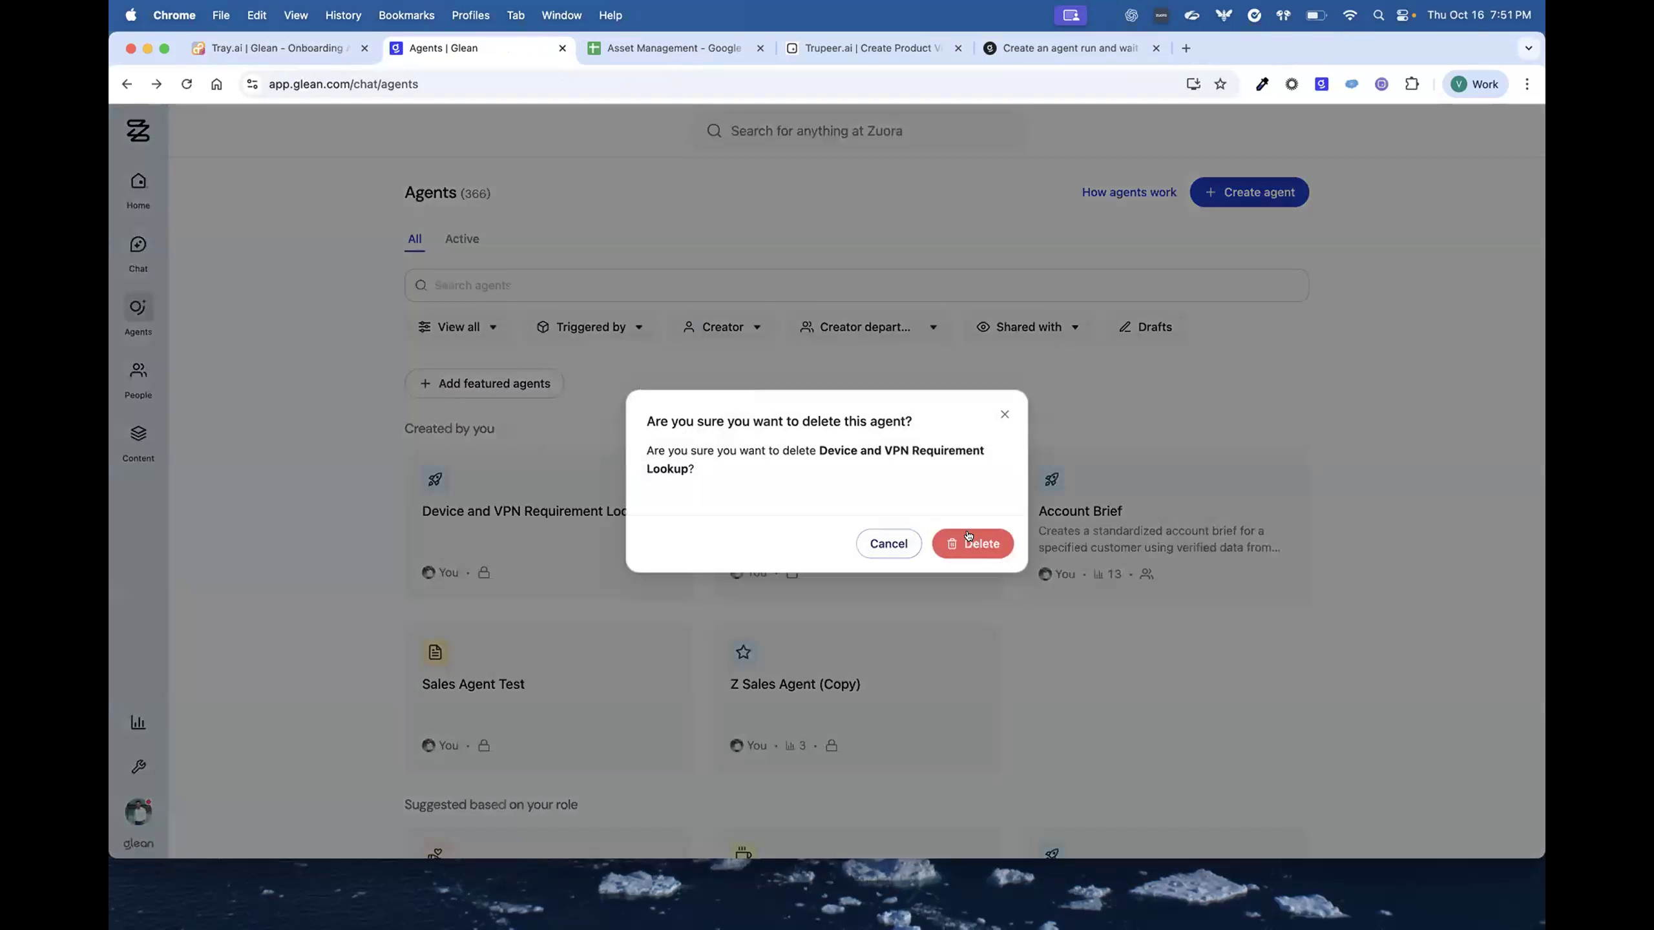1654x930 pixels.
Task: Click Cancel in the delete confirmation dialog
Action: tap(888, 543)
